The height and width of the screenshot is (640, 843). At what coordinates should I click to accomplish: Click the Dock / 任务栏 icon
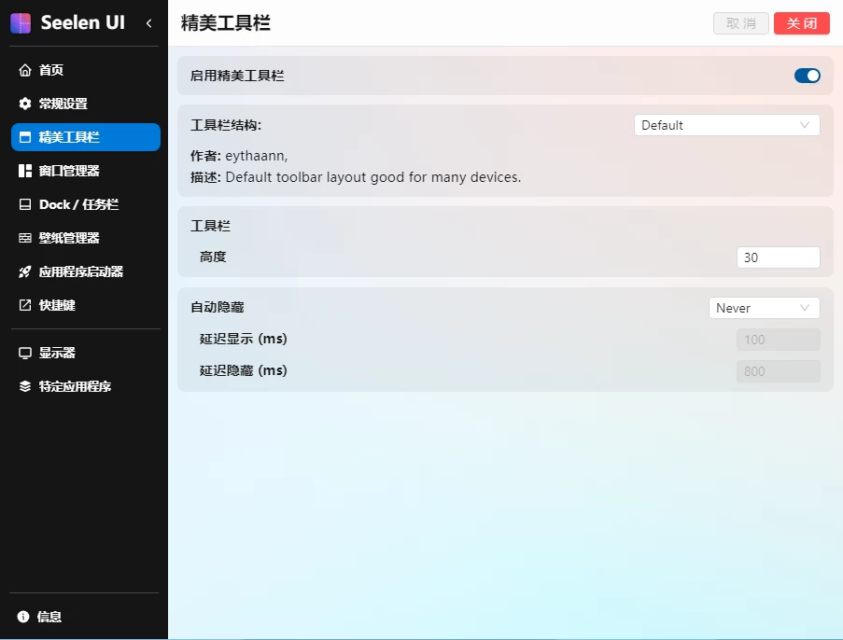[x=25, y=204]
